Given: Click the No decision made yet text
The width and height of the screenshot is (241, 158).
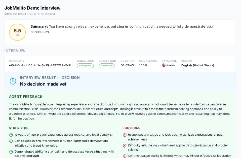Looking at the screenshot, I should click(43, 84).
